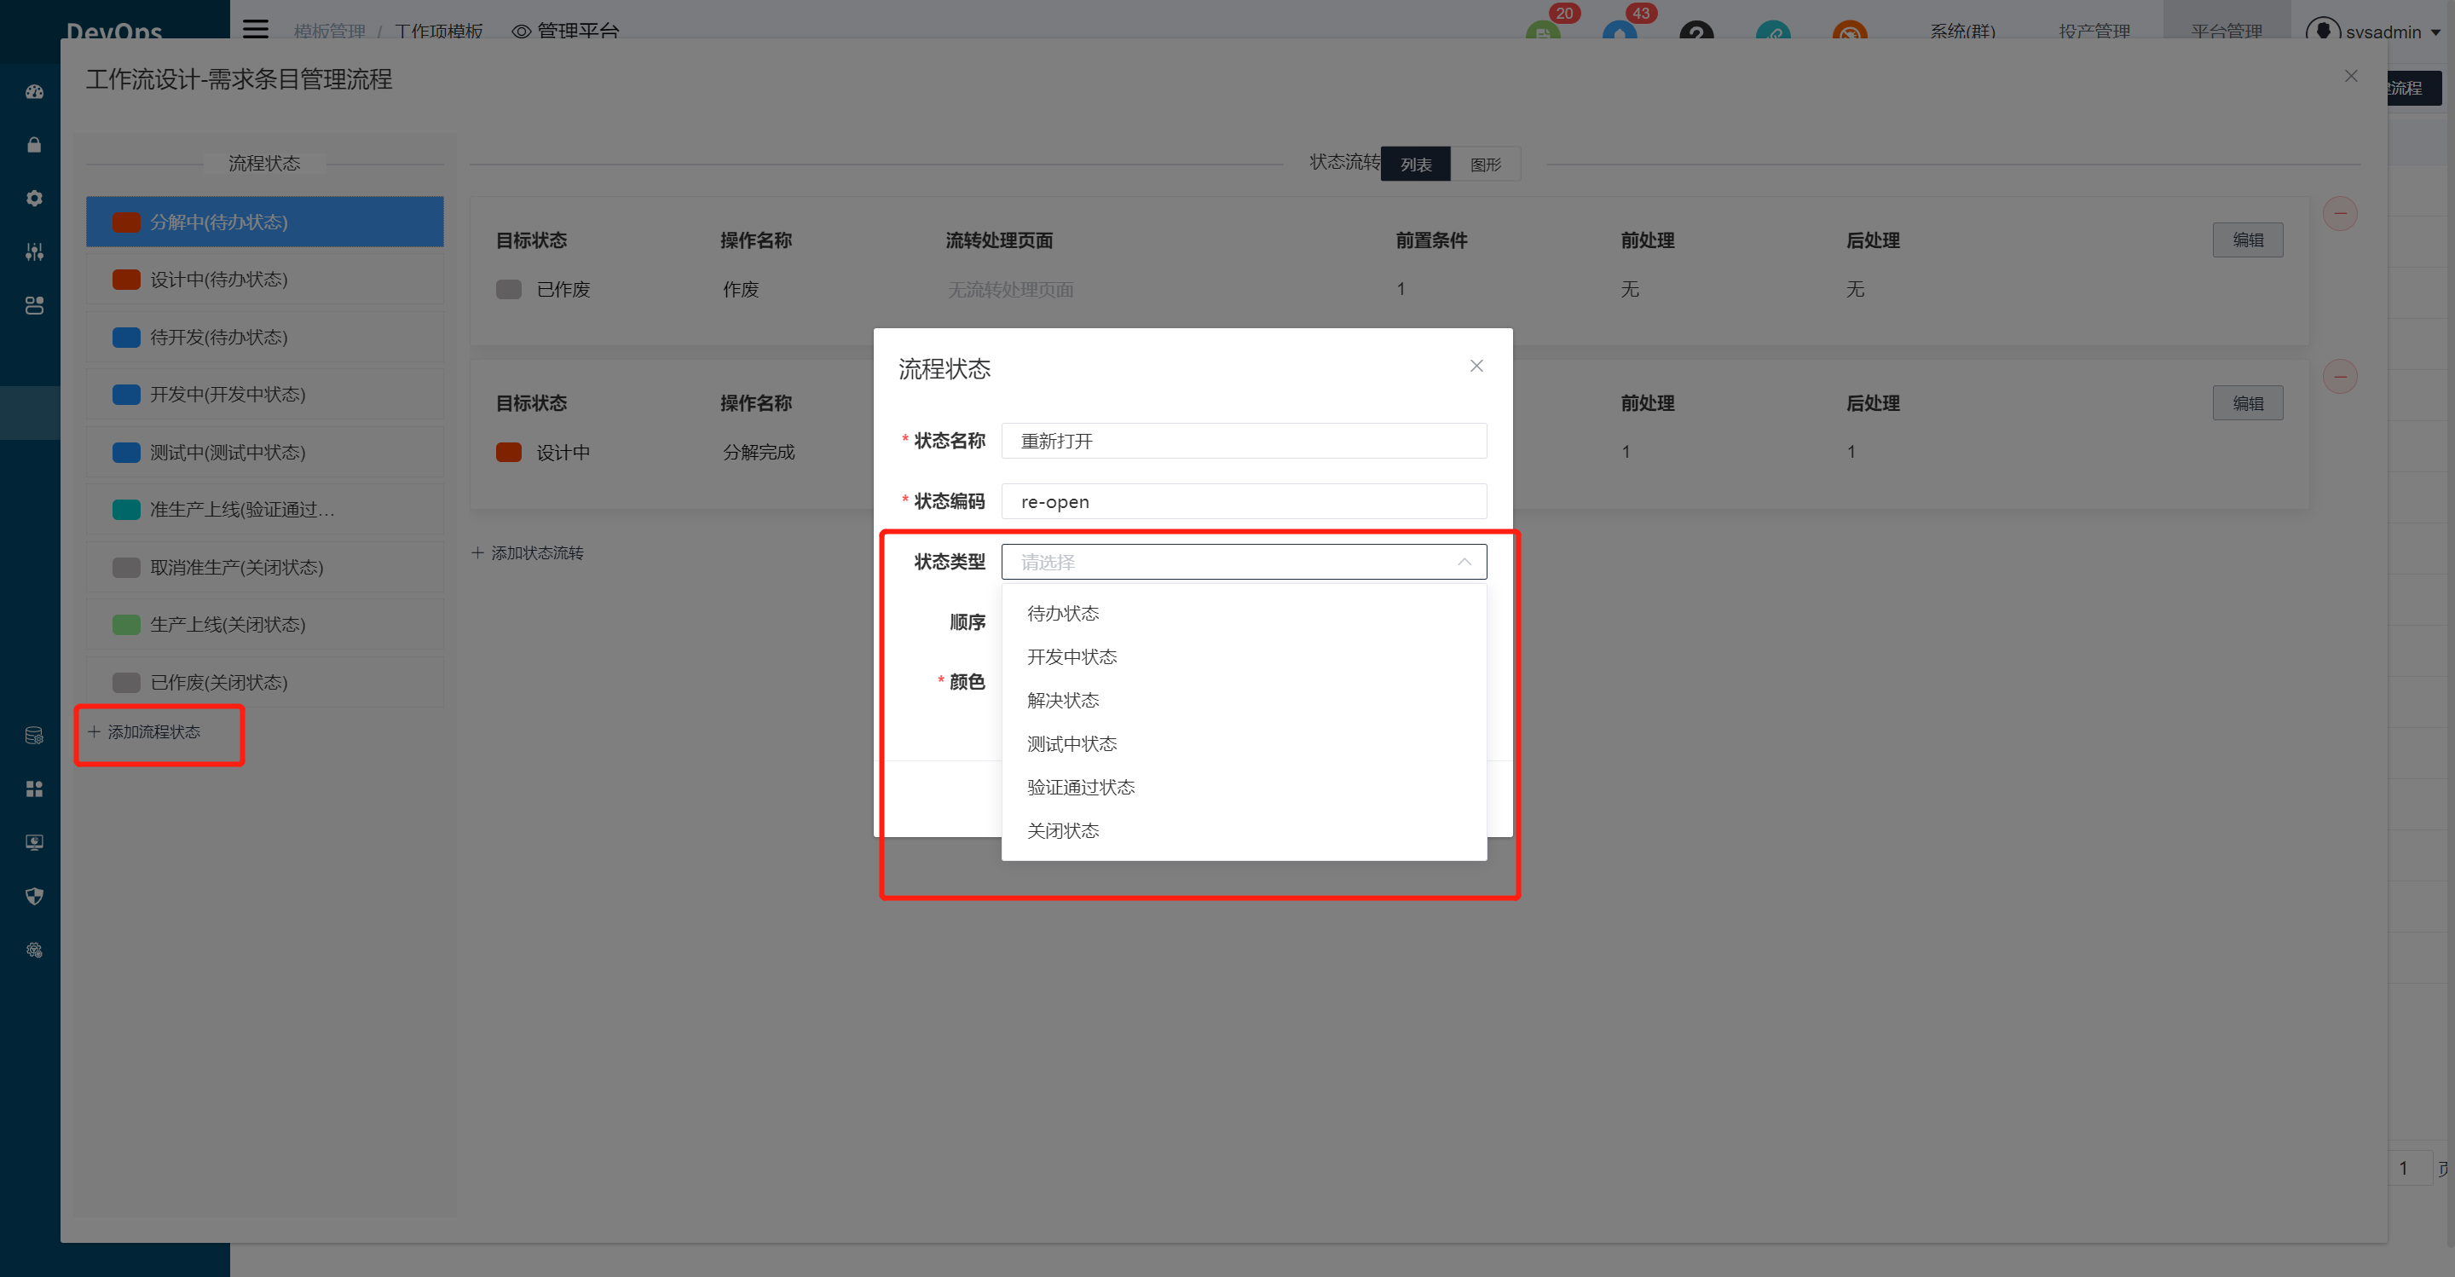Open the 投产管理 menu item
The width and height of the screenshot is (2455, 1277).
click(2093, 32)
